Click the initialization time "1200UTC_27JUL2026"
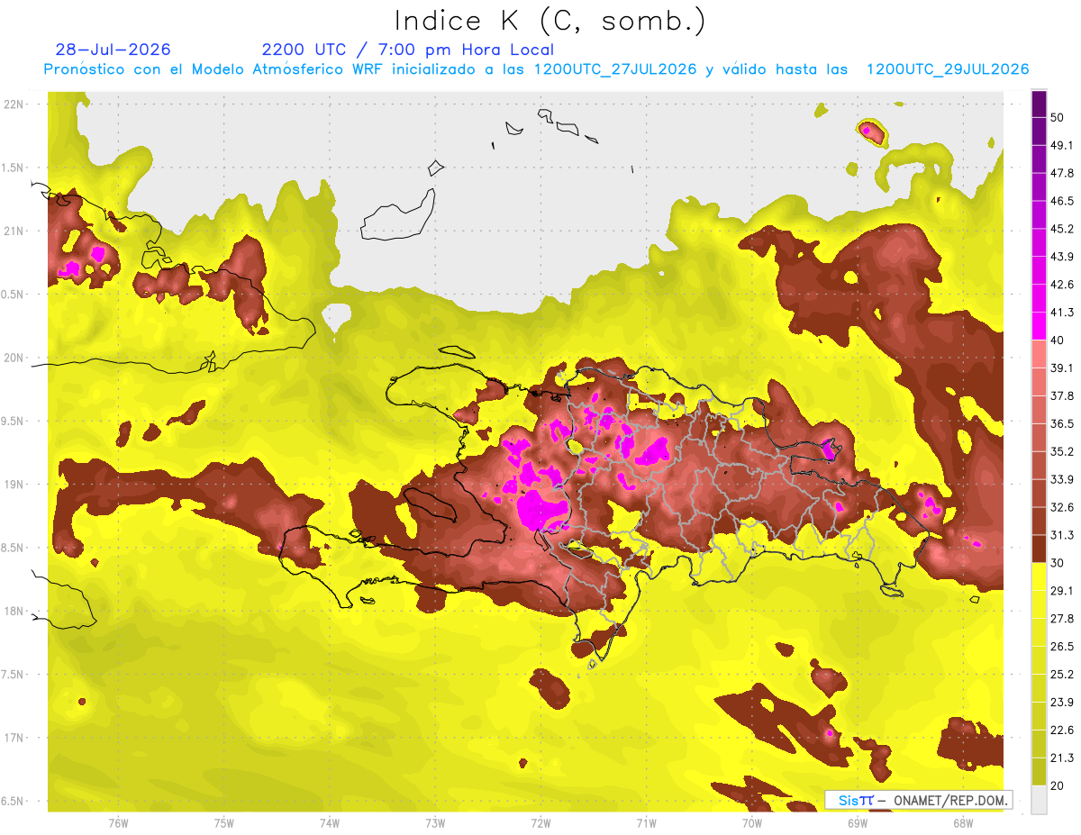Screen dimensions: 1081x835 tap(615, 69)
